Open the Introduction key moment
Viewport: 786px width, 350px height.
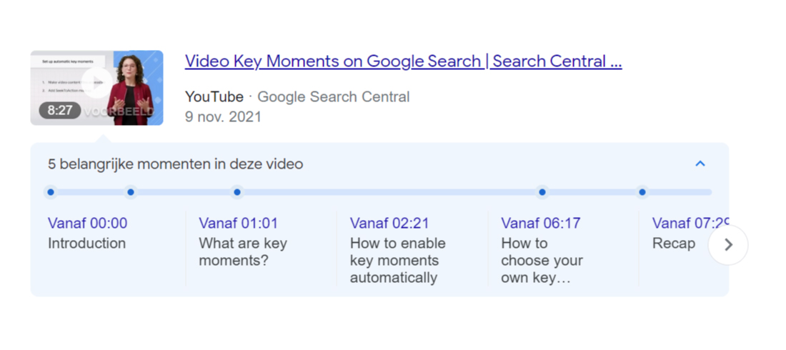click(x=86, y=244)
